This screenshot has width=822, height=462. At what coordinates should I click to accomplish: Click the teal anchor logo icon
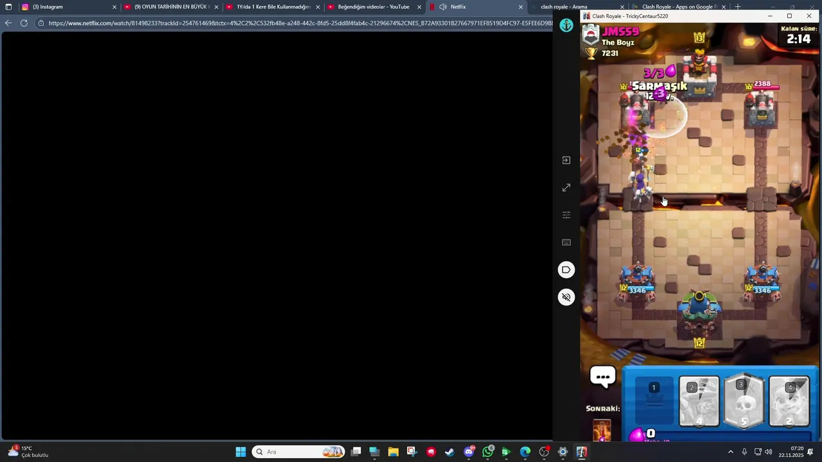point(566,26)
